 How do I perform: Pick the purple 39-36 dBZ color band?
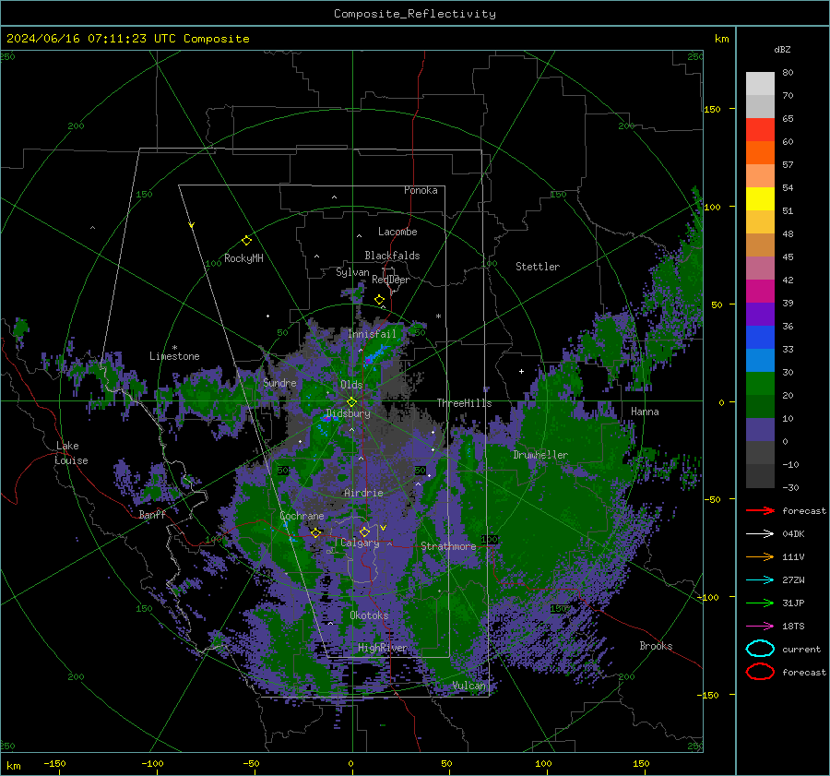tap(760, 315)
